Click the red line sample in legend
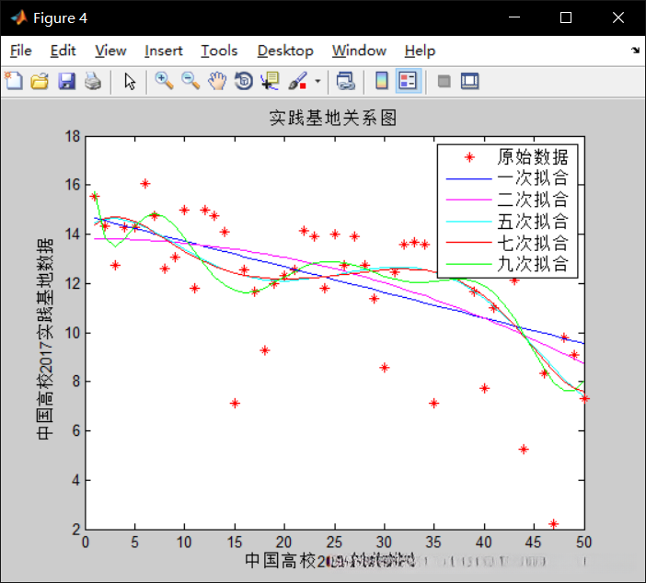646x583 pixels. click(x=468, y=243)
